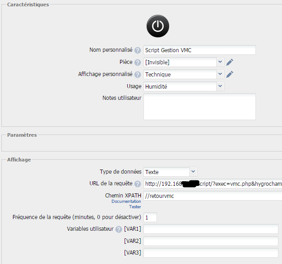The image size is (282, 264).
Task: Click the Chemin XPATH input field
Action: pos(212,196)
